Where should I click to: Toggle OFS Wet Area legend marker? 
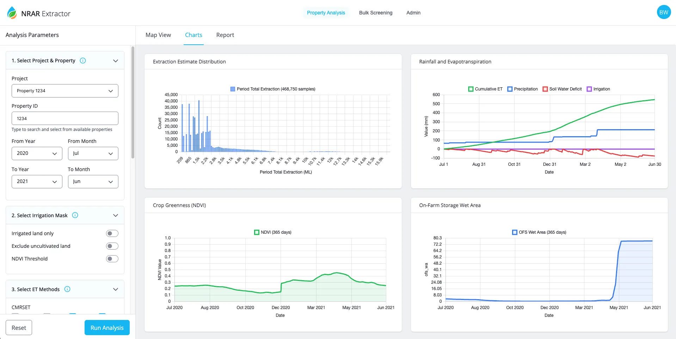[x=514, y=232]
